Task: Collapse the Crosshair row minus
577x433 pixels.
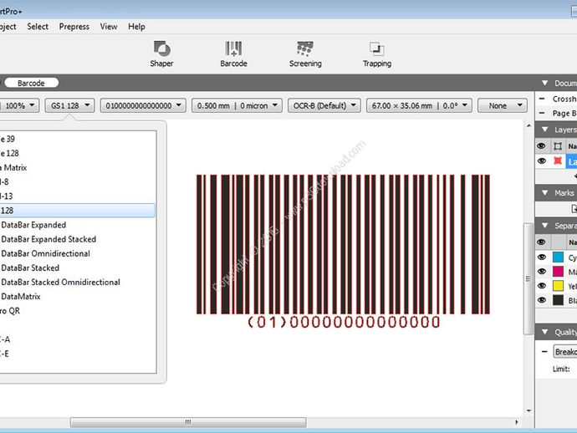Action: coord(542,99)
